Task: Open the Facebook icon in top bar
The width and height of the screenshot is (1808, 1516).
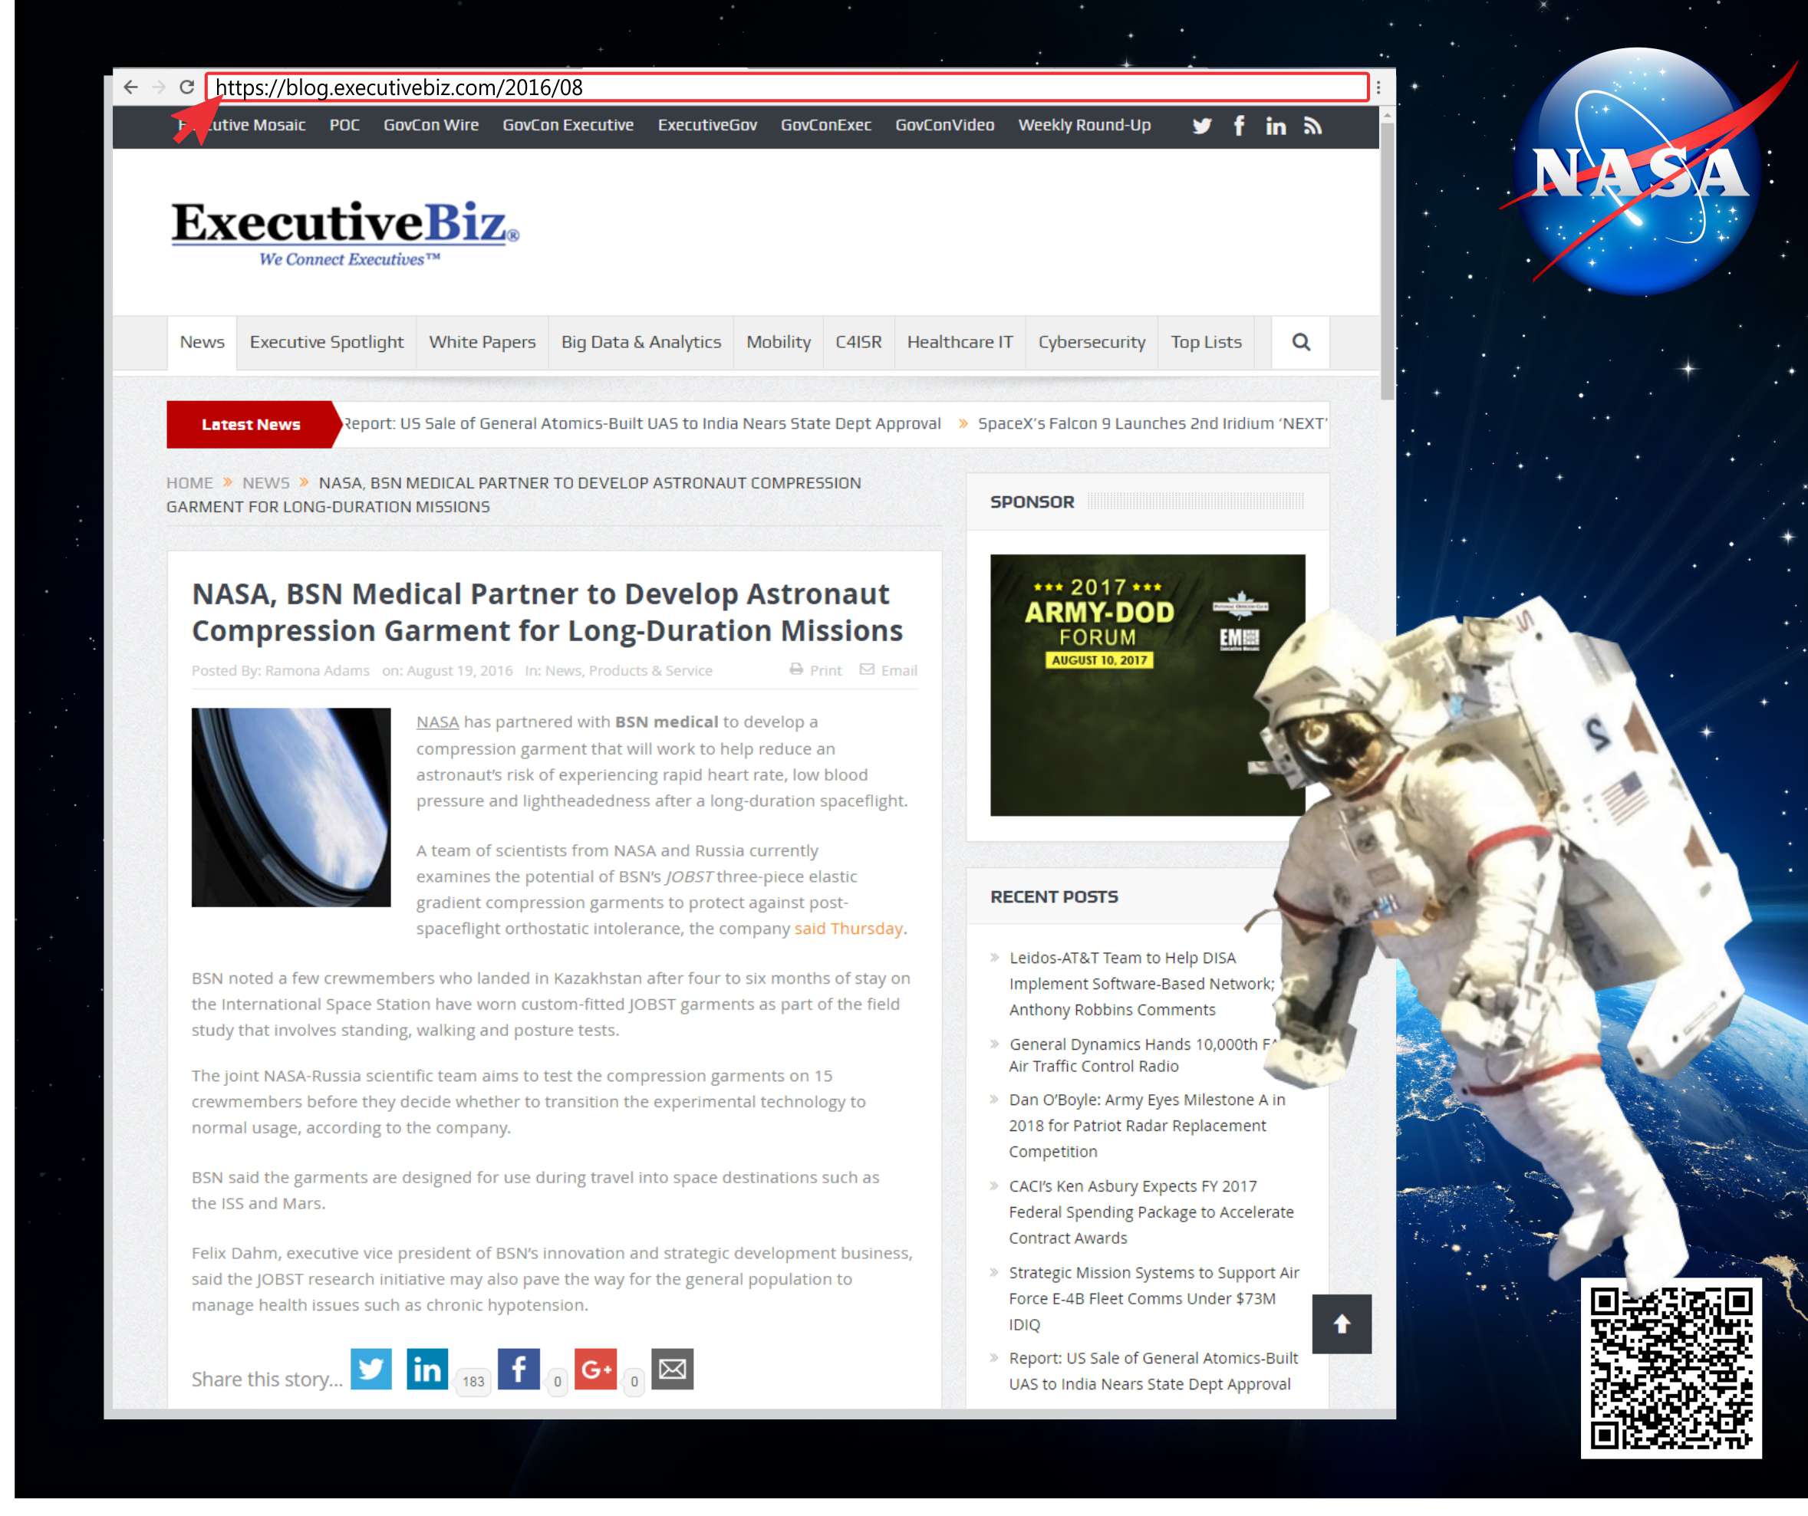Action: (1239, 126)
